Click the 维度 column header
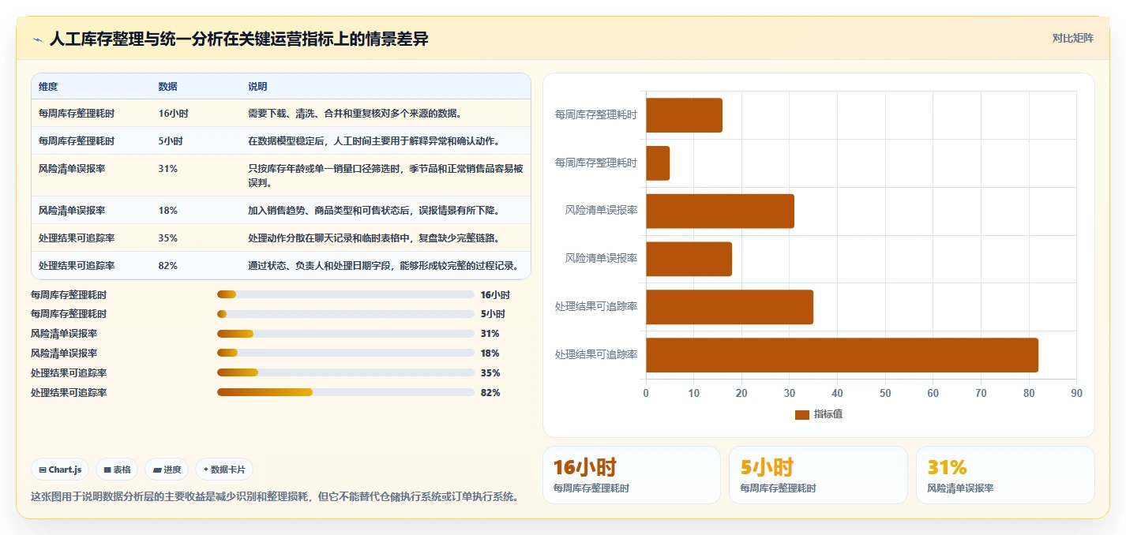Viewport: 1126px width, 535px height. [48, 87]
